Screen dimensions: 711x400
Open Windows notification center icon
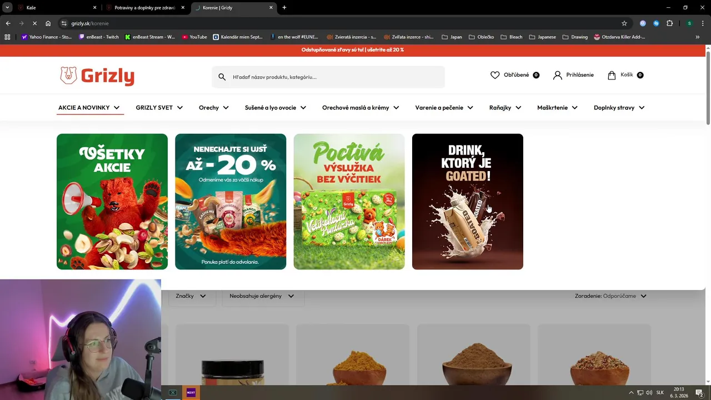pyautogui.click(x=699, y=393)
